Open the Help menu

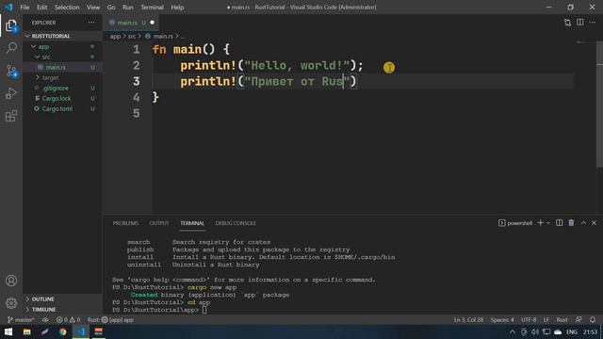pos(177,8)
